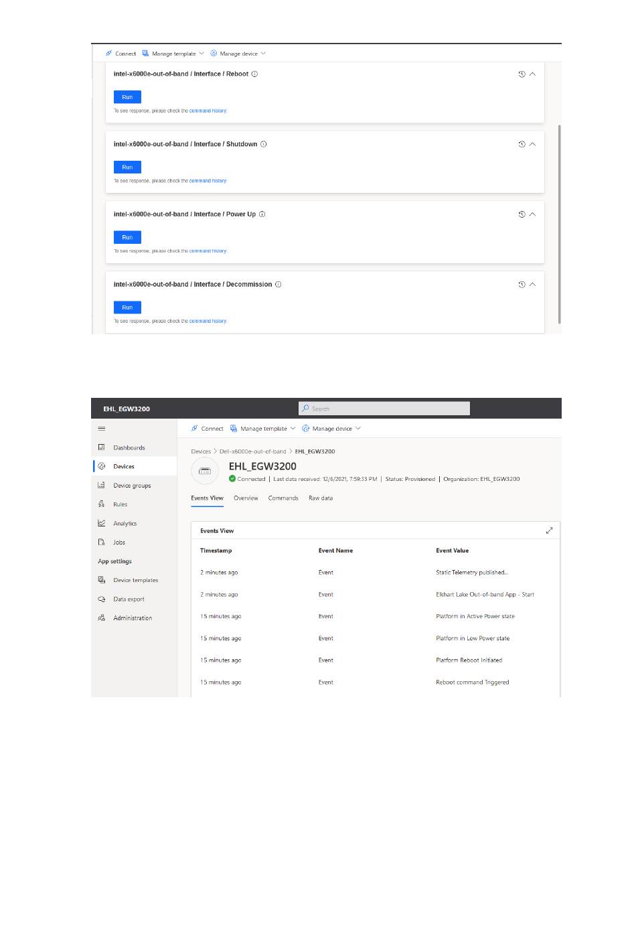Select 'Platform Reboot Initiated' event value
The height and width of the screenshot is (929, 636).
[469, 660]
